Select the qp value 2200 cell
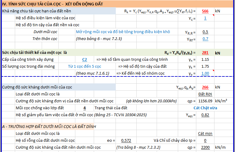This screenshot has height=152, width=235. pos(205,147)
